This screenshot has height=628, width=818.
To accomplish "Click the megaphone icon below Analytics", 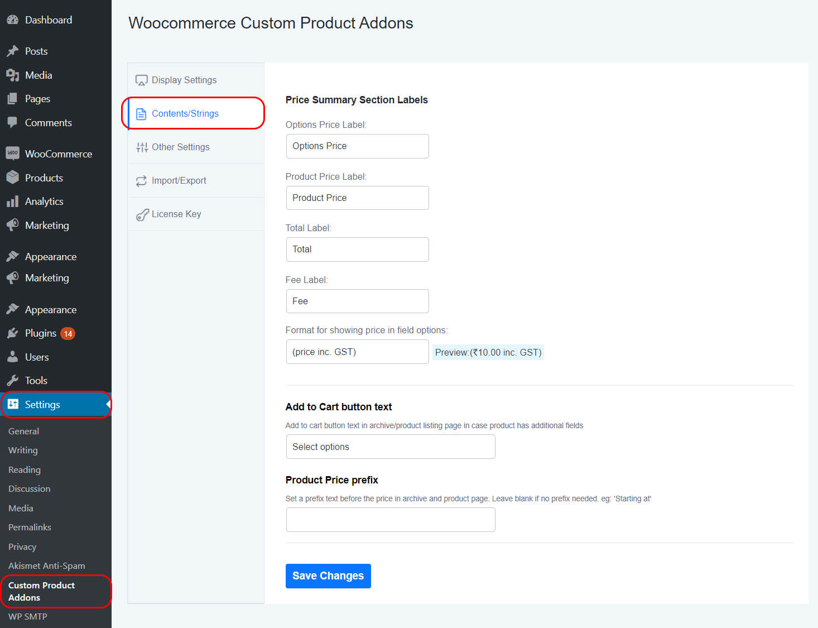I will pyautogui.click(x=12, y=226).
